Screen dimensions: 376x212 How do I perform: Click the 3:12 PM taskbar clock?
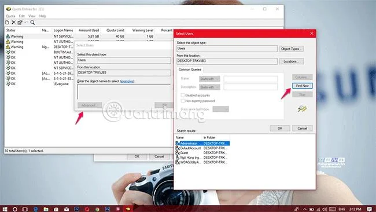point(355,209)
